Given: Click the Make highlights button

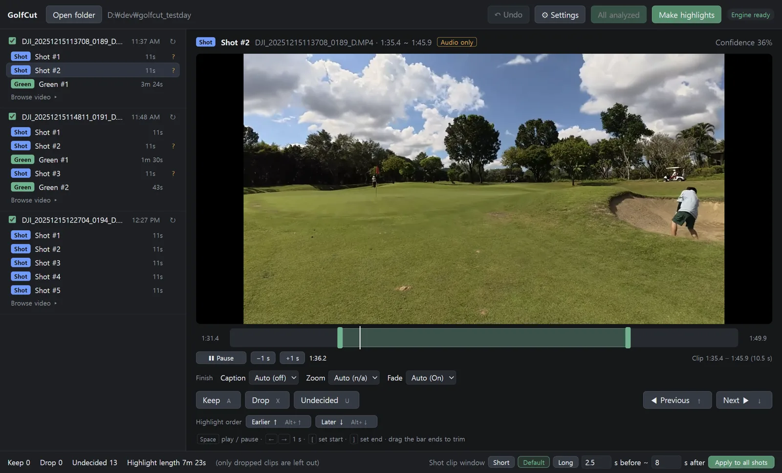Looking at the screenshot, I should (686, 15).
